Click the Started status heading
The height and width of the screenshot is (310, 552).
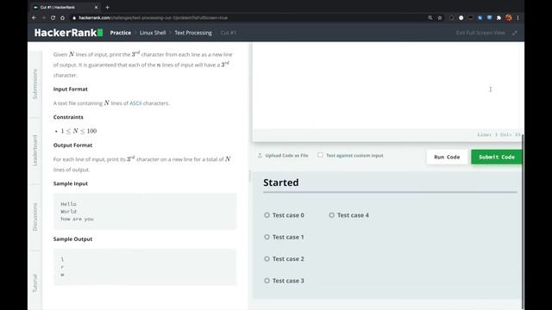coord(281,183)
